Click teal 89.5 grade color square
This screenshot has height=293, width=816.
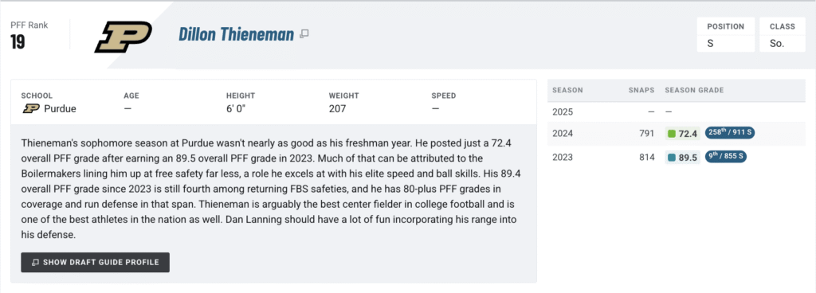(671, 158)
